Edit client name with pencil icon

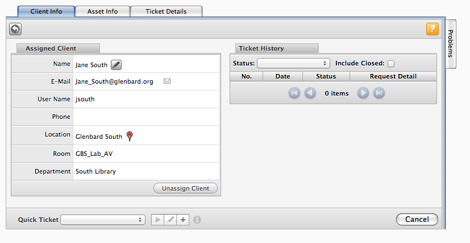pyautogui.click(x=116, y=65)
